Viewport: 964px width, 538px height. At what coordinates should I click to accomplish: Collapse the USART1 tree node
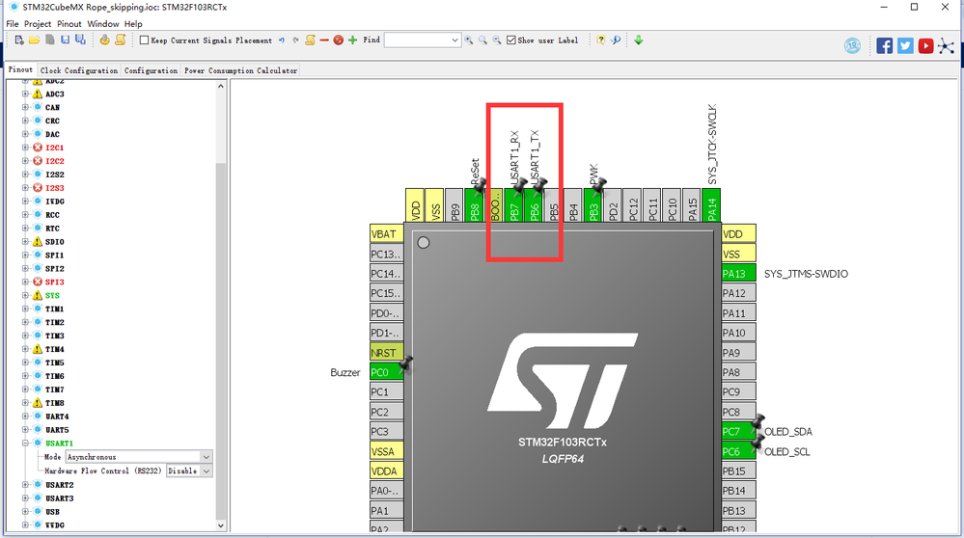pyautogui.click(x=25, y=444)
